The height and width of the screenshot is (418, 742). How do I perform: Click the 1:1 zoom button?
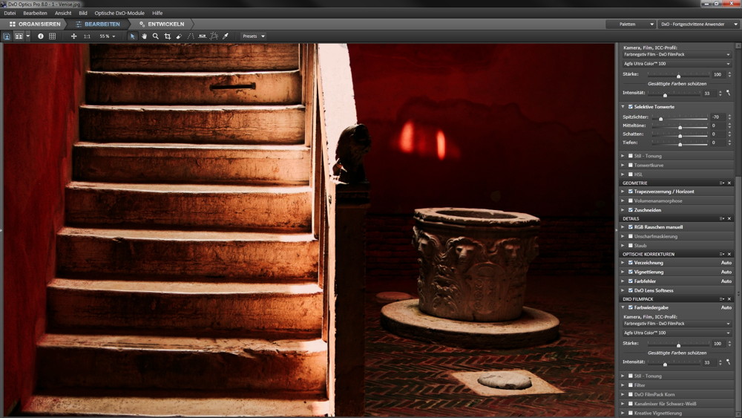point(87,36)
